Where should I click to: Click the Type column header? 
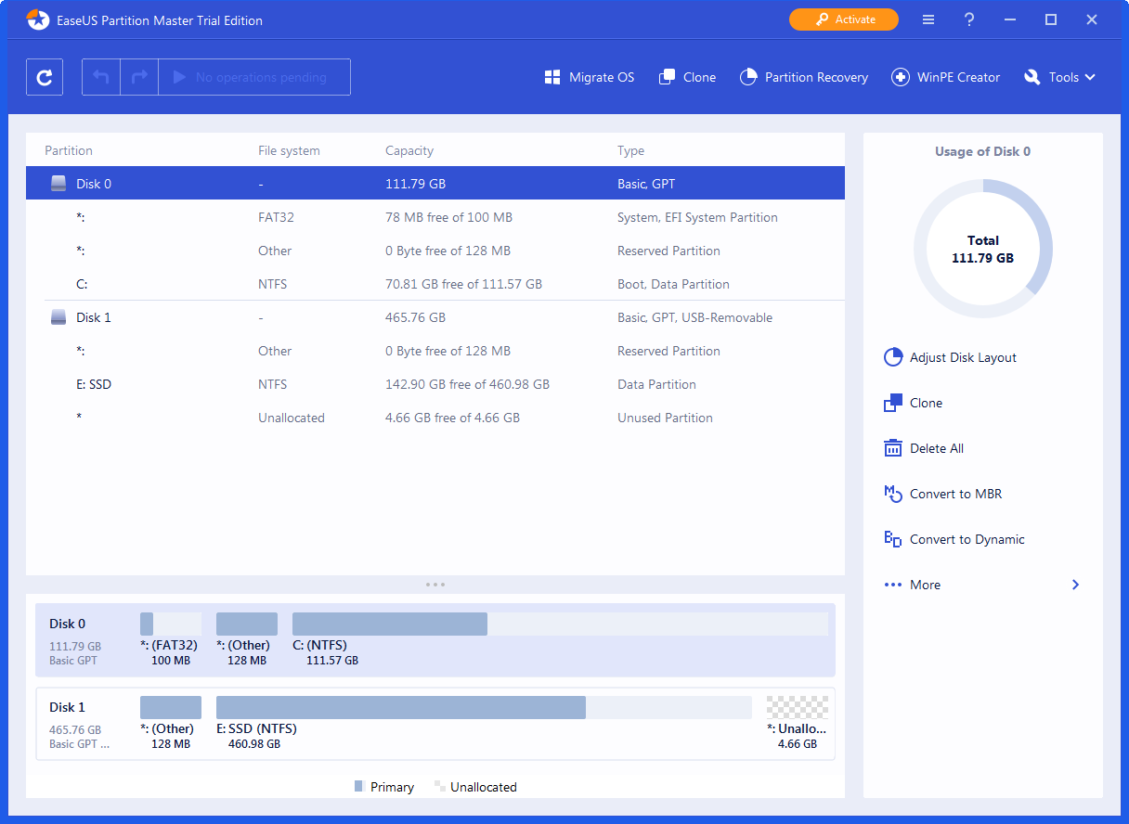click(630, 150)
